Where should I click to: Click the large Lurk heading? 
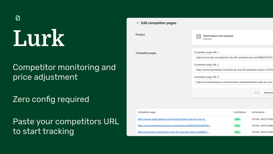39,38
